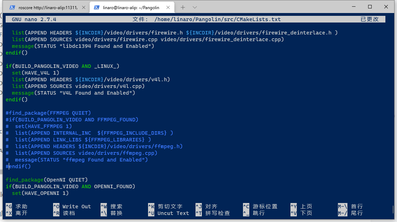Click the M-\ 首行 first line shortcut
The width and height of the screenshot is (397, 222).
tap(351, 206)
